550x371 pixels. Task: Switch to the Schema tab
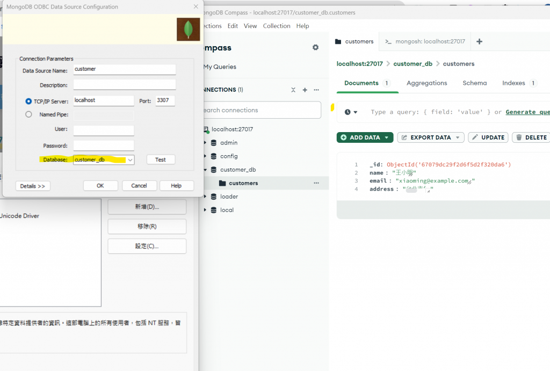[475, 83]
